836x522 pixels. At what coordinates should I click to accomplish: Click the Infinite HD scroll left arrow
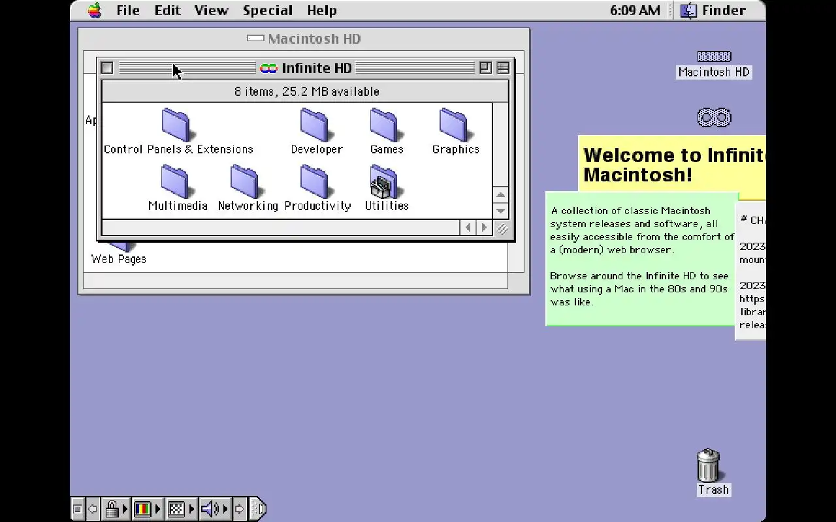[x=468, y=228]
